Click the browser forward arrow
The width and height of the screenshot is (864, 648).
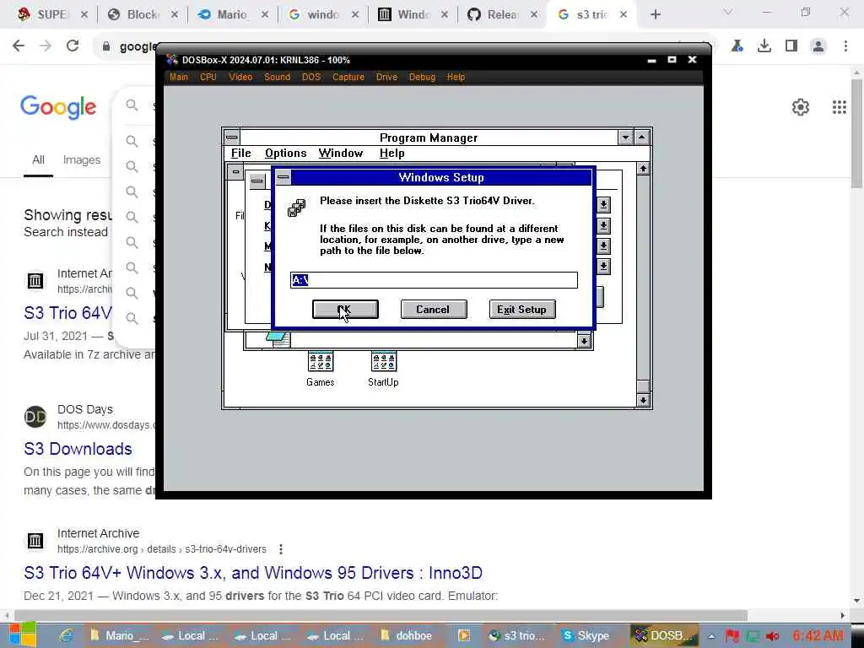(46, 46)
